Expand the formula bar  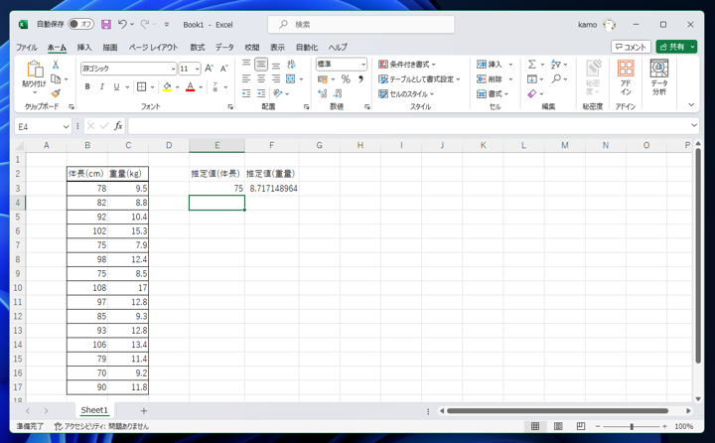click(693, 125)
